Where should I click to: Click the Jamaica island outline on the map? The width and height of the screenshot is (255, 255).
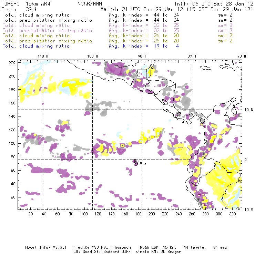coord(205,68)
